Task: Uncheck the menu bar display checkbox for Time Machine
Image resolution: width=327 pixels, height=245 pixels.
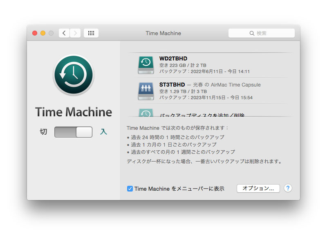Action: tap(130, 189)
